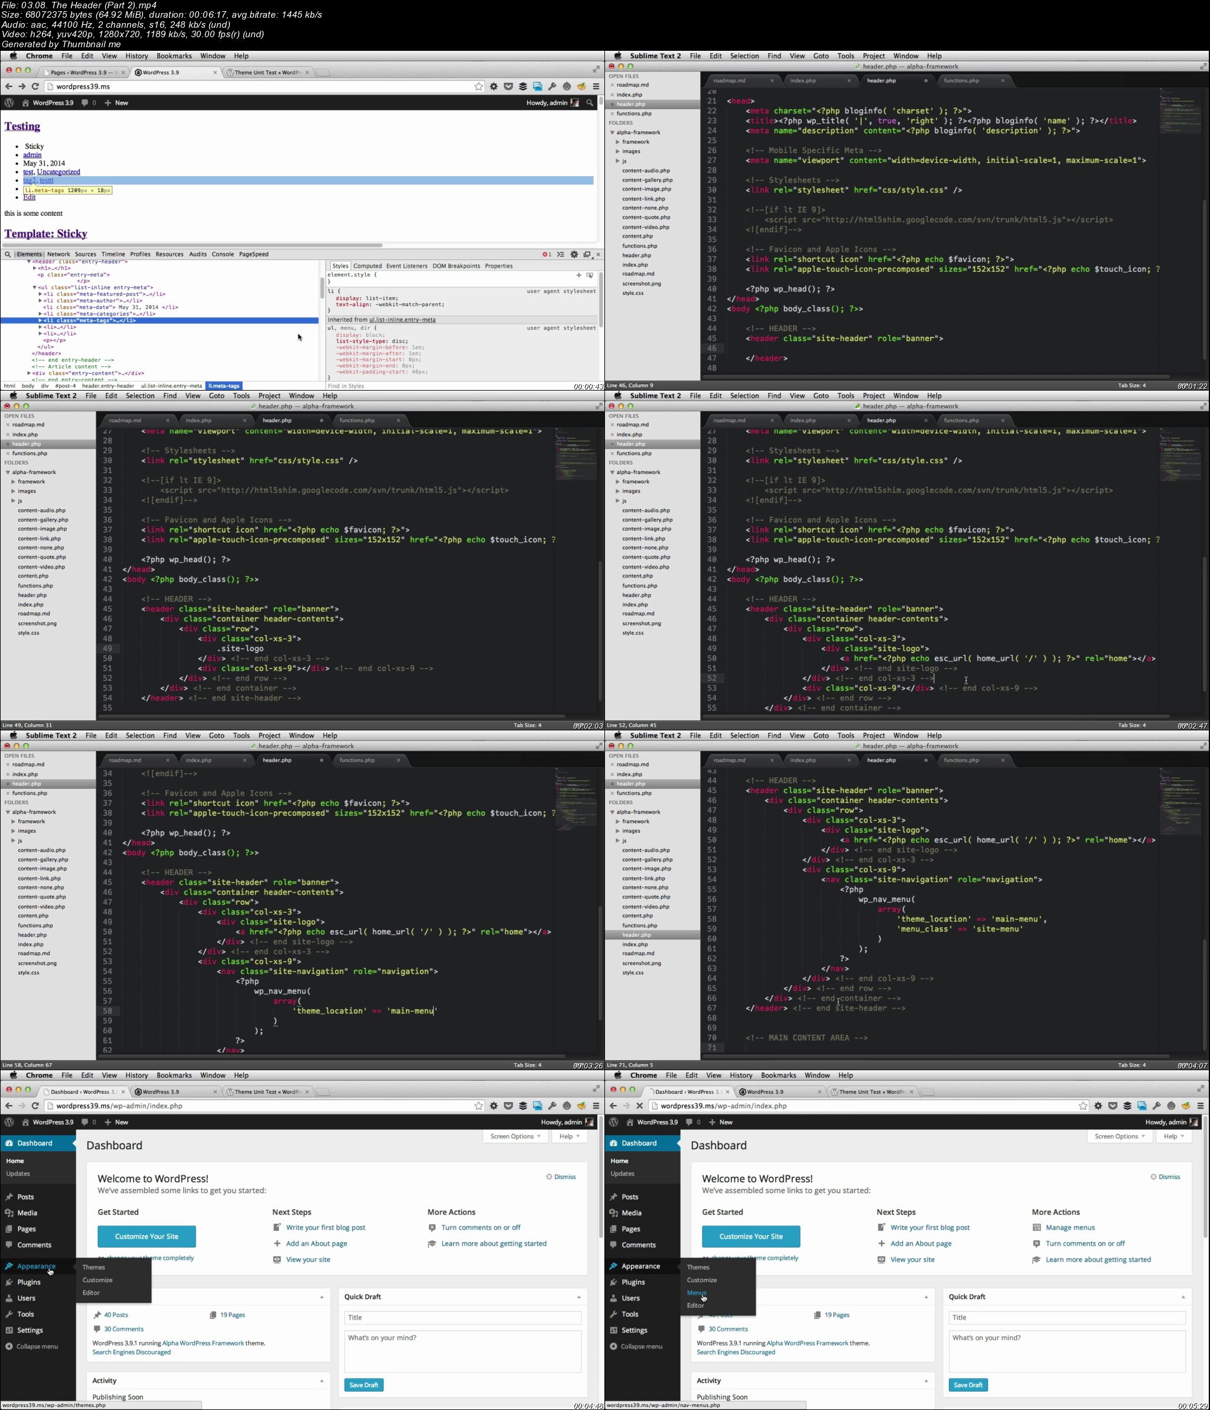Image resolution: width=1210 pixels, height=1410 pixels.
Task: Click 40 Posts link in the Themes-submenu dashboard
Action: [x=116, y=1315]
